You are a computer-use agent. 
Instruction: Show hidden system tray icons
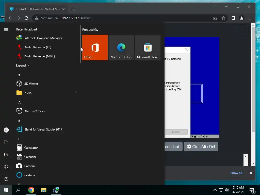click(215, 190)
